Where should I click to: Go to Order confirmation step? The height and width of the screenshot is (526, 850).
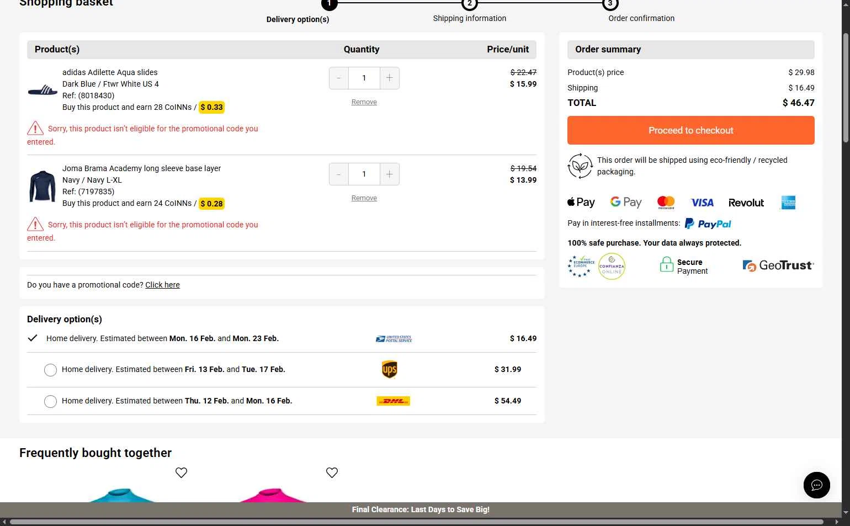[x=641, y=18]
